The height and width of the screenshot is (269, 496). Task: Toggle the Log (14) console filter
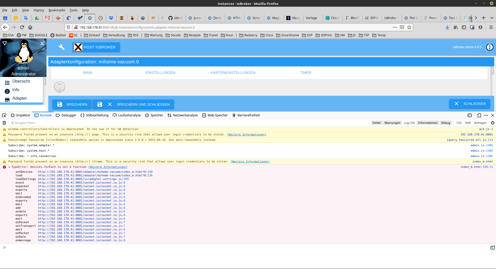pos(409,123)
